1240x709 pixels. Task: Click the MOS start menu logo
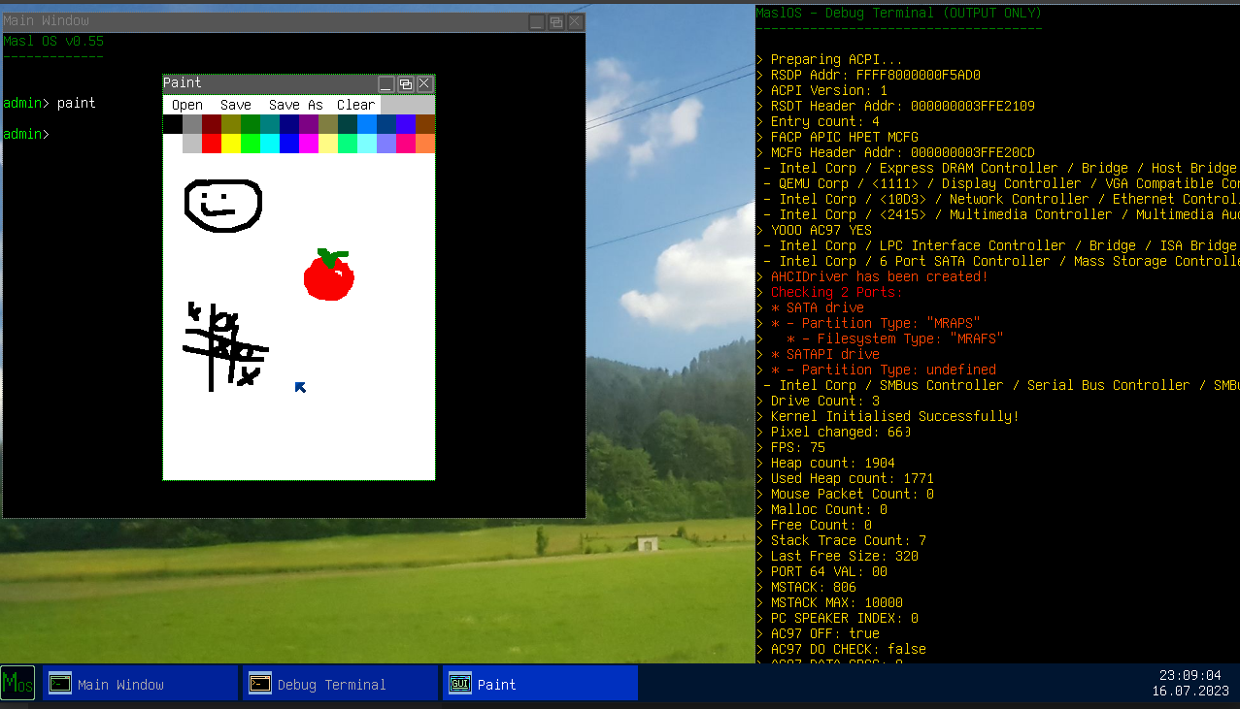17,683
